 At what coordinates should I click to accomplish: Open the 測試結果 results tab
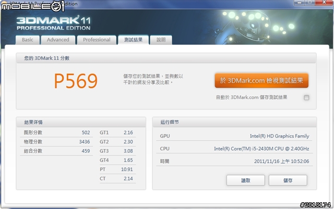tap(134, 40)
